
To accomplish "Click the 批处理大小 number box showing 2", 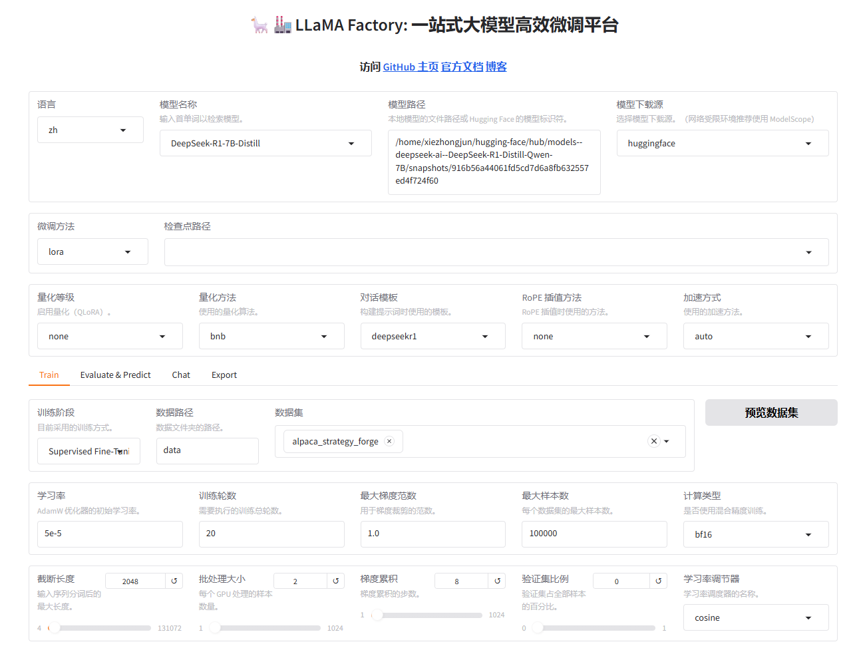I will pyautogui.click(x=300, y=581).
